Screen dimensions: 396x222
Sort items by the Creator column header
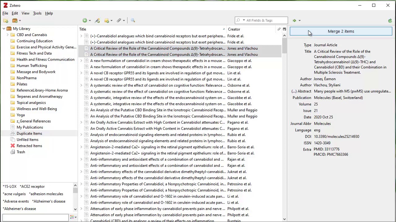[x=251, y=29]
